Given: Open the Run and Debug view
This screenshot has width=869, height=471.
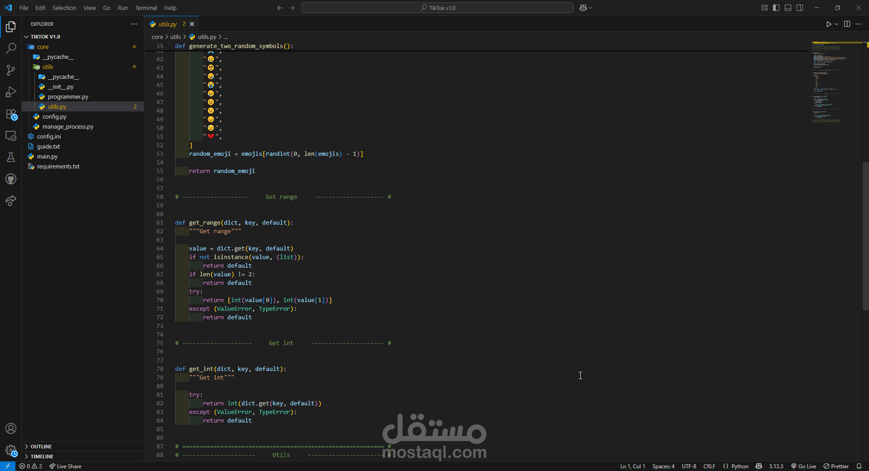Looking at the screenshot, I should point(11,92).
